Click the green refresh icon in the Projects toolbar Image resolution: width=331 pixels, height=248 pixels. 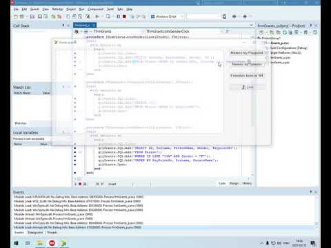[x=285, y=32]
